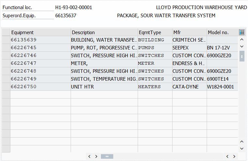Click the Model no. column header
Viewport: 248px width, 161px height.
pos(222,32)
